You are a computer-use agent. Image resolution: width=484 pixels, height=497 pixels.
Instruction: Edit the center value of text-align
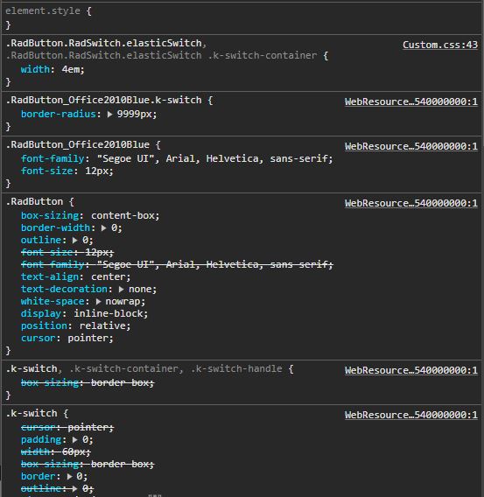pyautogui.click(x=109, y=277)
